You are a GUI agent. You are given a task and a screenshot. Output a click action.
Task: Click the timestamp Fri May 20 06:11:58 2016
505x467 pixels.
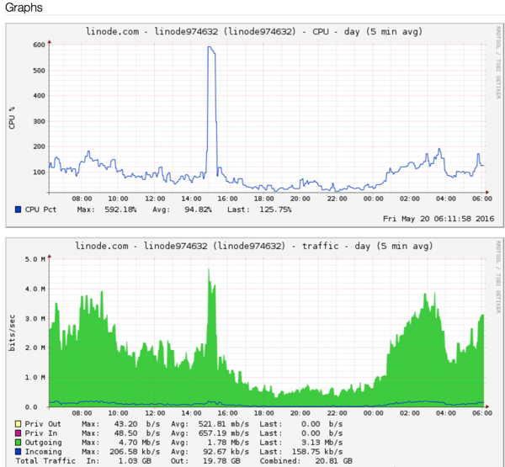point(439,219)
